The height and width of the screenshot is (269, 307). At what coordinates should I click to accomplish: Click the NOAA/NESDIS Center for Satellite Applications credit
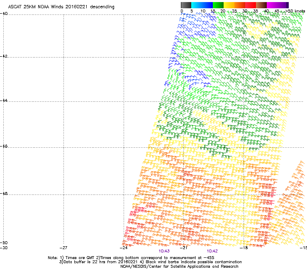point(179,267)
